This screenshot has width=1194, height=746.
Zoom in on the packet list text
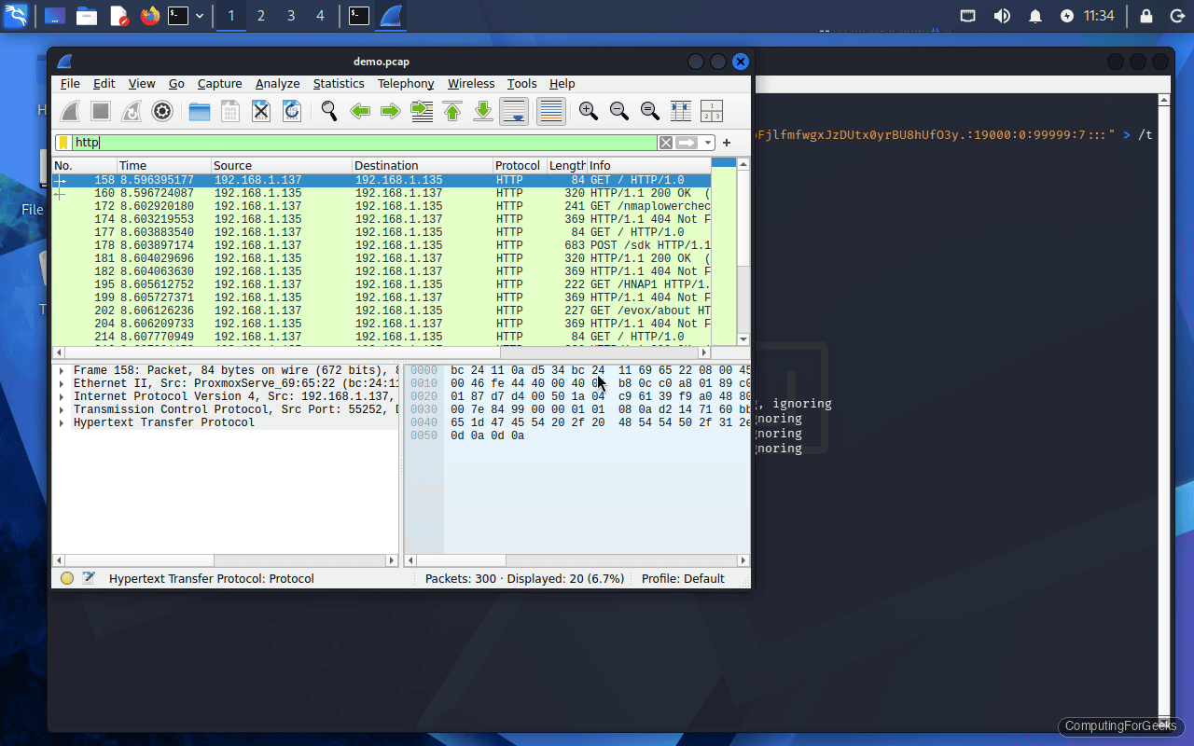(x=589, y=110)
